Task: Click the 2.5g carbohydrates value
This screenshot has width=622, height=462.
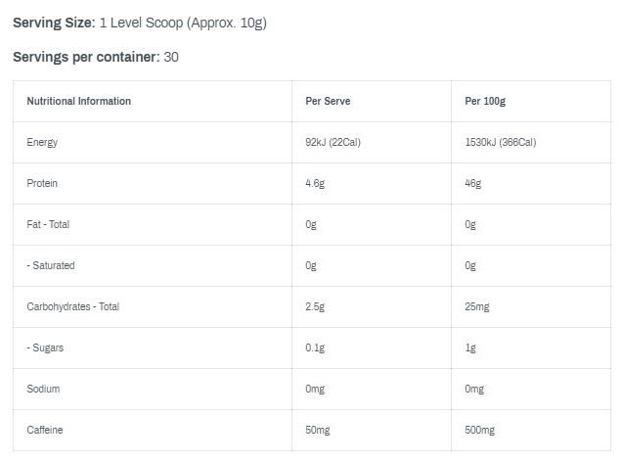Action: coord(315,306)
